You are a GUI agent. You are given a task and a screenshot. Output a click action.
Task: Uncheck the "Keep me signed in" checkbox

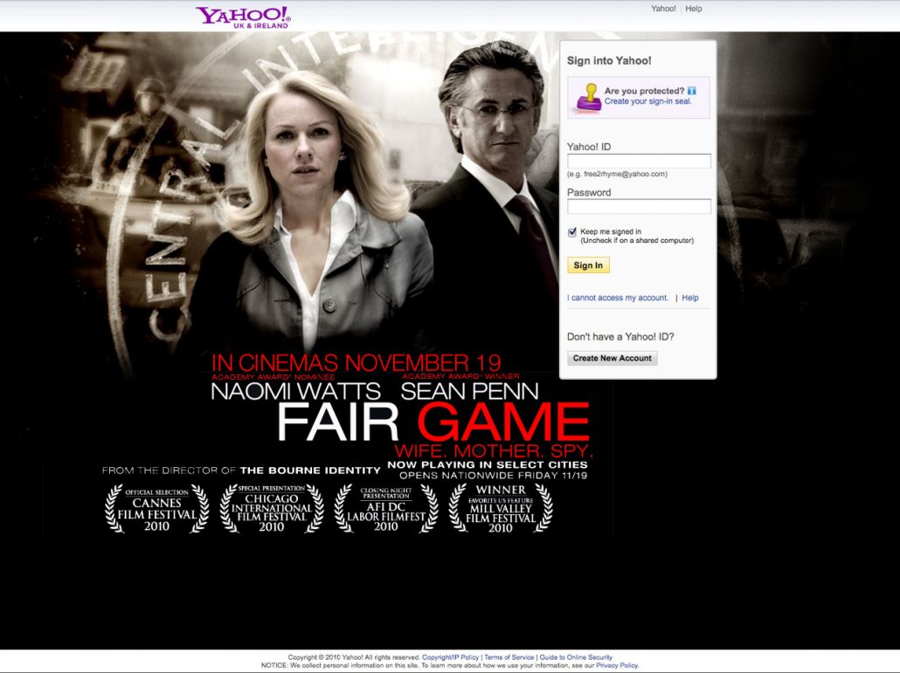[572, 232]
